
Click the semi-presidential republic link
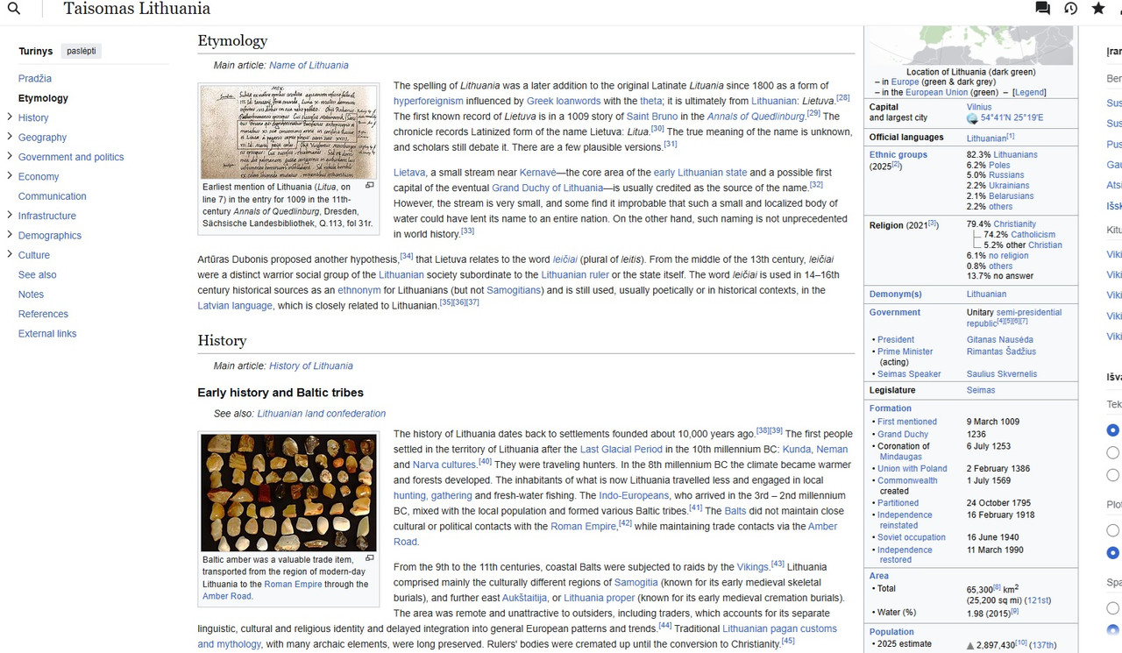click(x=1014, y=318)
